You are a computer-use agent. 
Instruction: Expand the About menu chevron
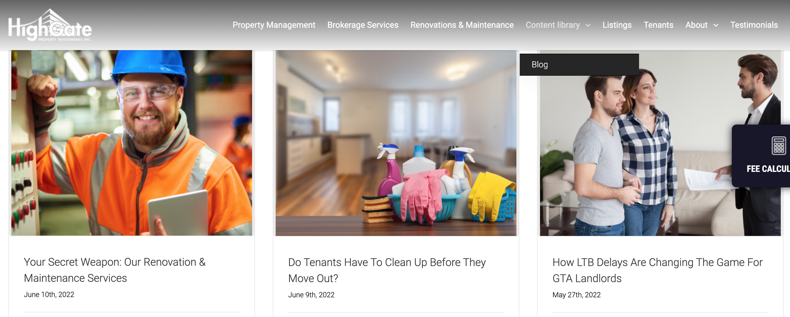click(x=716, y=25)
